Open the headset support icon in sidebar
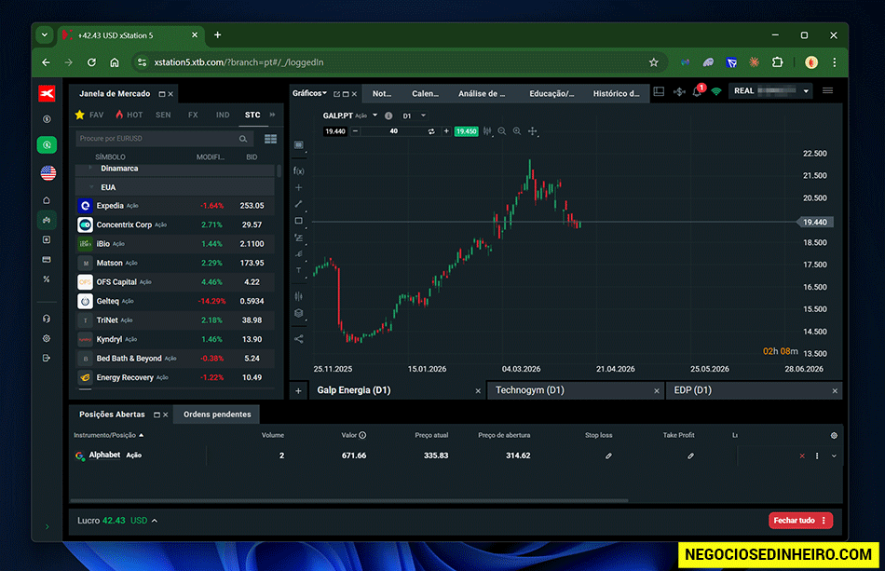The image size is (885, 571). (x=47, y=319)
